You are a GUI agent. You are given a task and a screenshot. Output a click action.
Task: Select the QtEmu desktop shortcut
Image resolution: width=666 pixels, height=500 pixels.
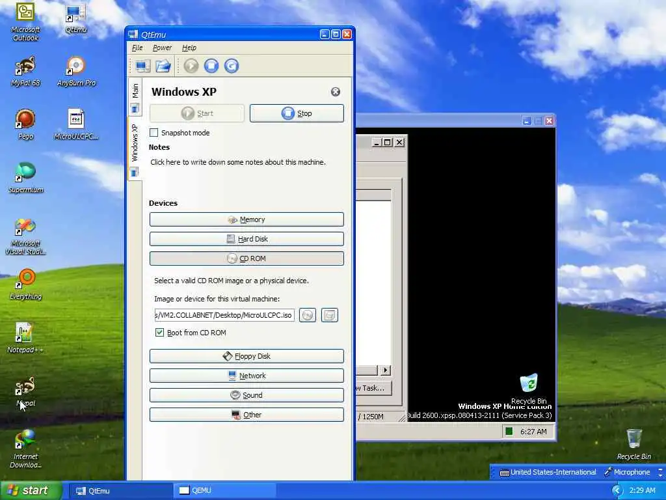76,19
